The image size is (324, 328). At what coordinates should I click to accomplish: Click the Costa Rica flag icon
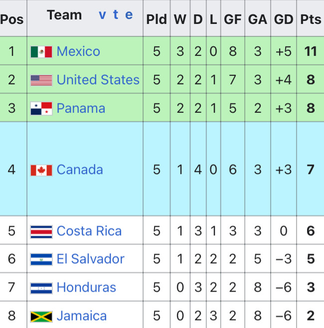(x=41, y=232)
